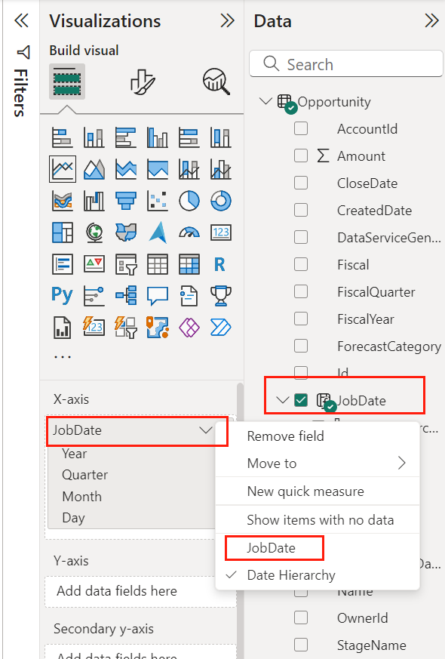Open the JobDate X-axis dropdown
Screen dimensions: 445x659
(x=205, y=431)
